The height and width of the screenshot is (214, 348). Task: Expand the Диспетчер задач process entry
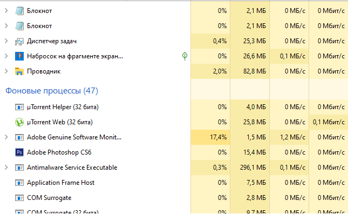6,41
